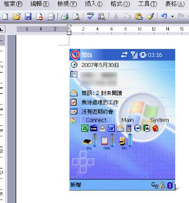This screenshot has width=189, height=203.
Task: Click the 03:16 time display
Action: [155, 55]
